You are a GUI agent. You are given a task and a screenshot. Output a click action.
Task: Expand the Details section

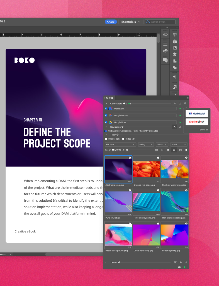tap(106, 263)
